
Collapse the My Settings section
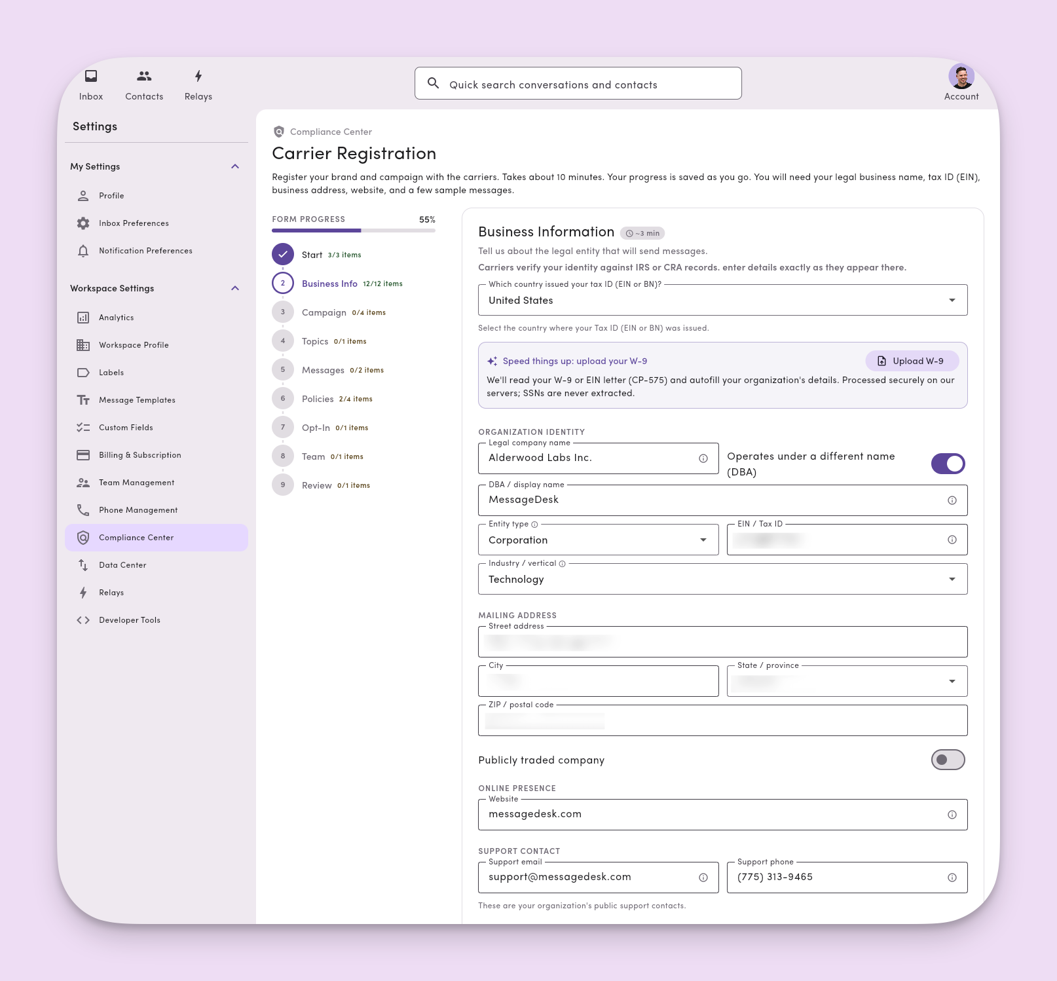(235, 166)
